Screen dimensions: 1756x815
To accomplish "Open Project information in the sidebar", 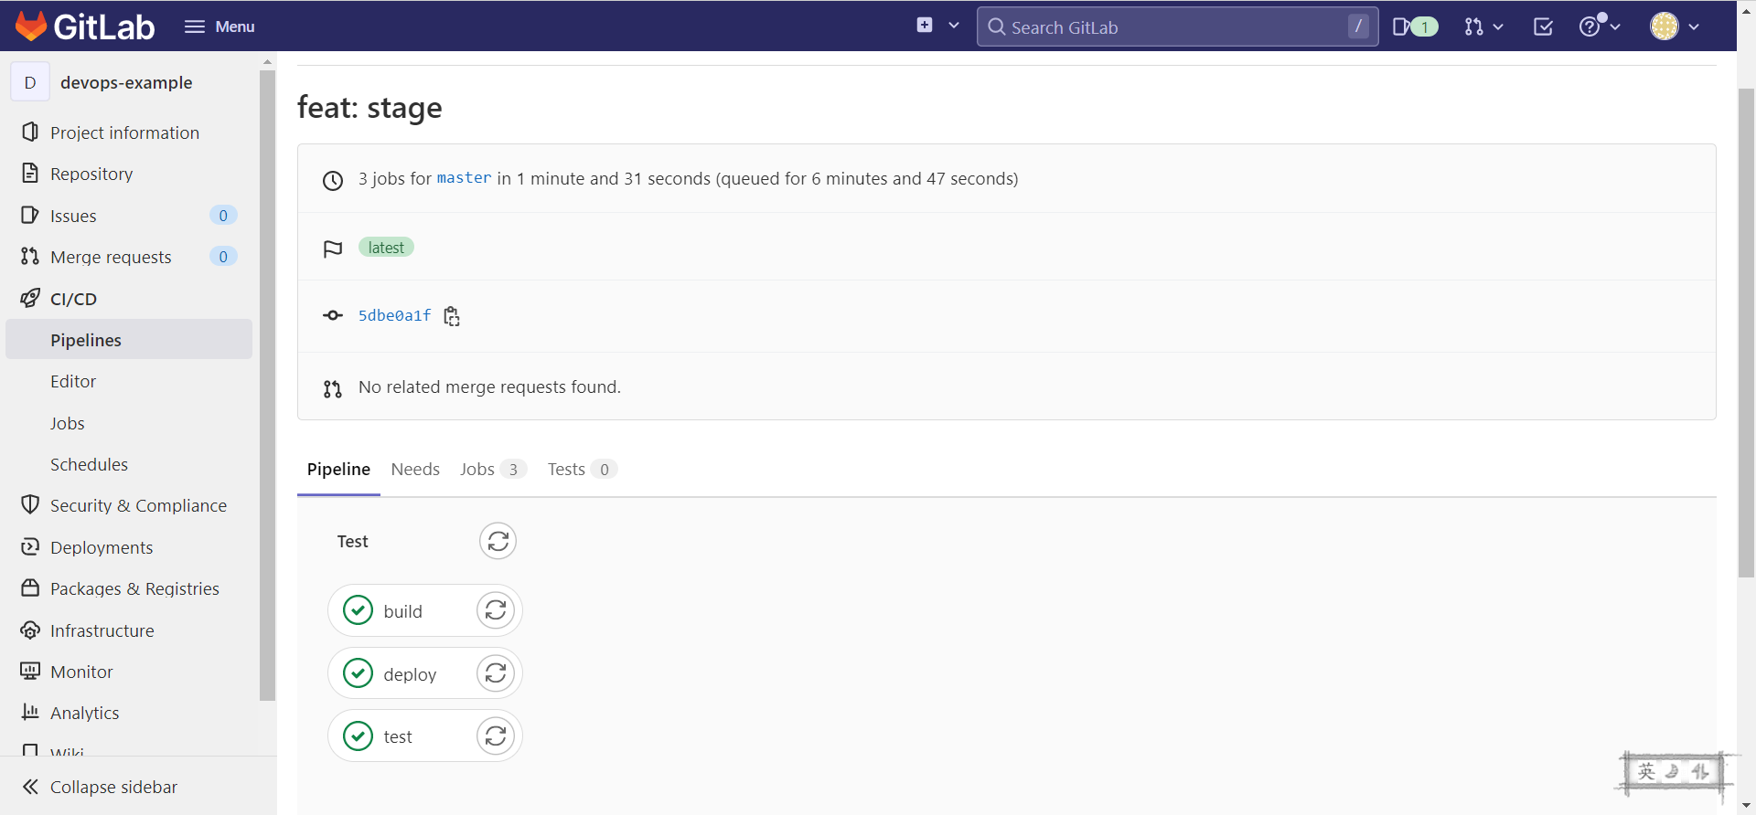I will click(x=124, y=132).
